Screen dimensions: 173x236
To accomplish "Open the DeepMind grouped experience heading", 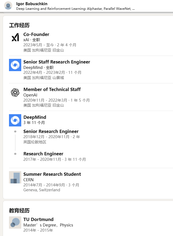I will point(35,117).
